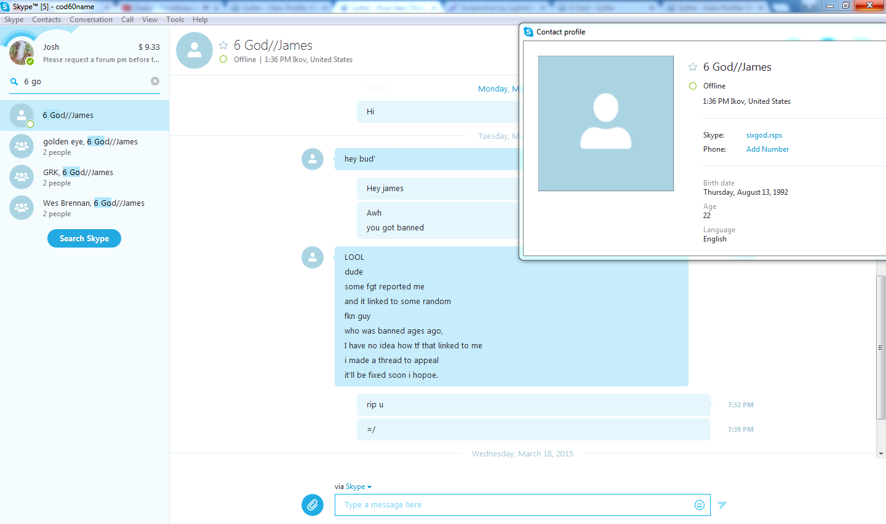
Task: Click Josh's profile avatar picture
Action: pyautogui.click(x=21, y=53)
